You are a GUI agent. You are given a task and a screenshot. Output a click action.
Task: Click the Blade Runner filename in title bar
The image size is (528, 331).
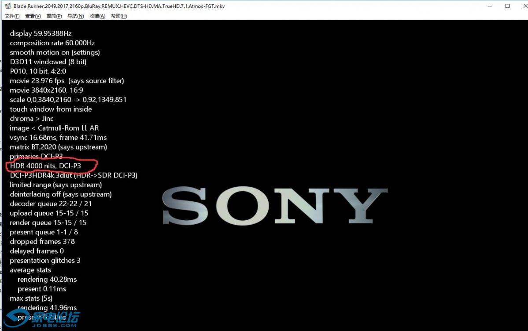pyautogui.click(x=119, y=7)
